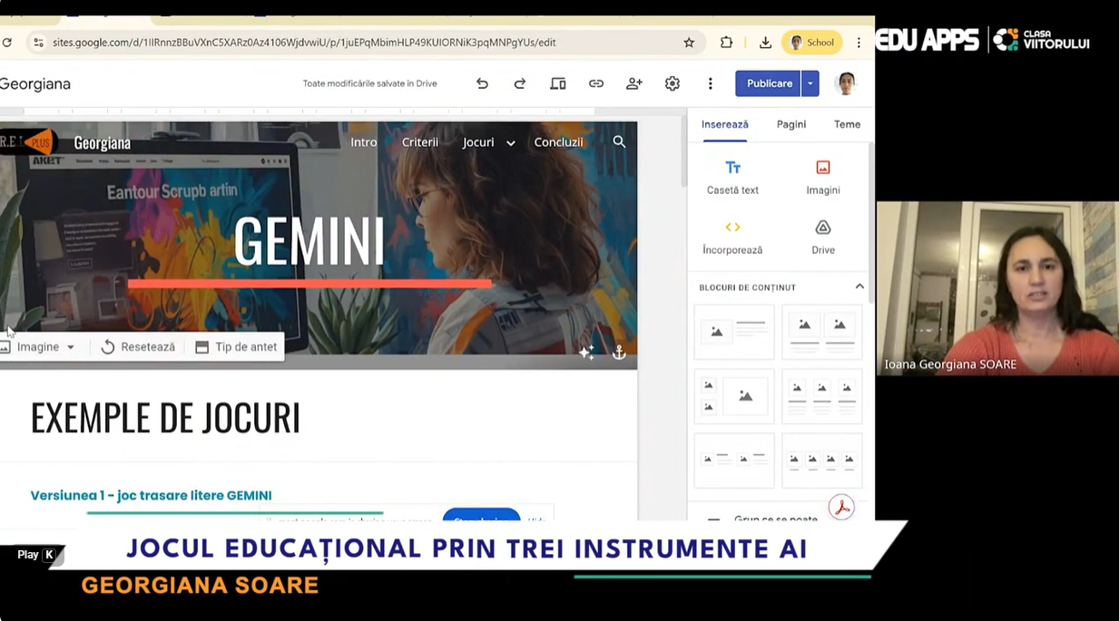This screenshot has width=1119, height=621.
Task: Click the site search magnifier icon
Action: [x=619, y=142]
